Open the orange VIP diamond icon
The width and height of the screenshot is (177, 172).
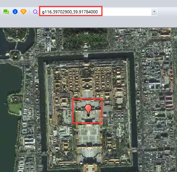pyautogui.click(x=24, y=12)
